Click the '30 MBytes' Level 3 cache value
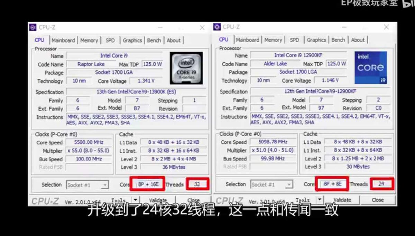The image size is (415, 236). [x=358, y=167]
